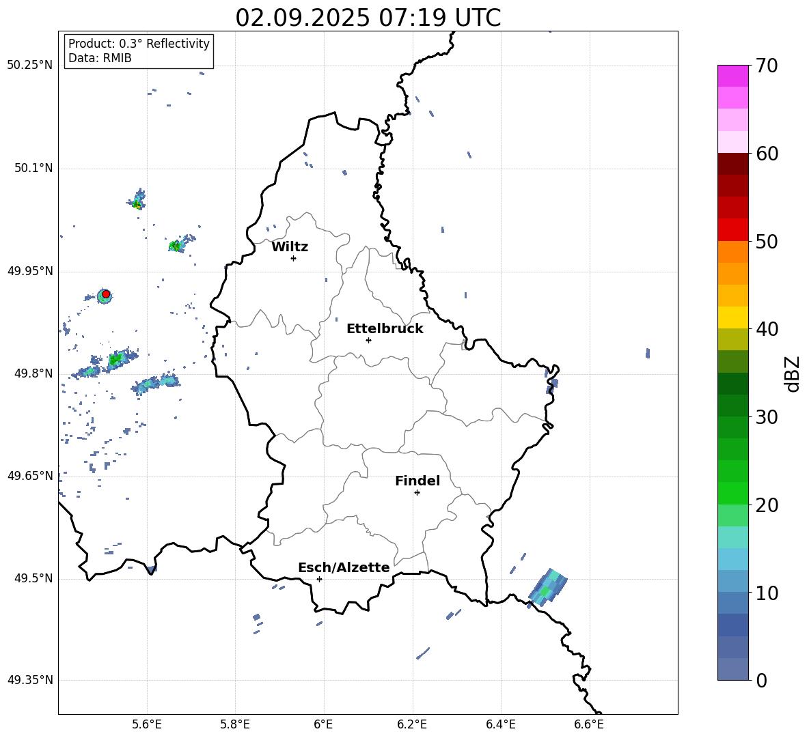The height and width of the screenshot is (738, 809).
Task: Click the 49.5°N latitude label
Action: click(33, 578)
